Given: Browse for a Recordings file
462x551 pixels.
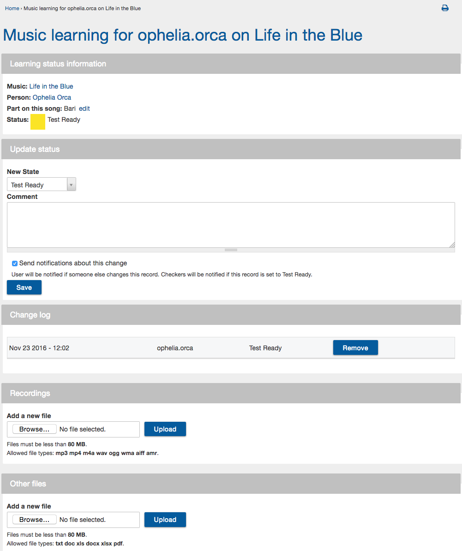Looking at the screenshot, I should point(35,429).
